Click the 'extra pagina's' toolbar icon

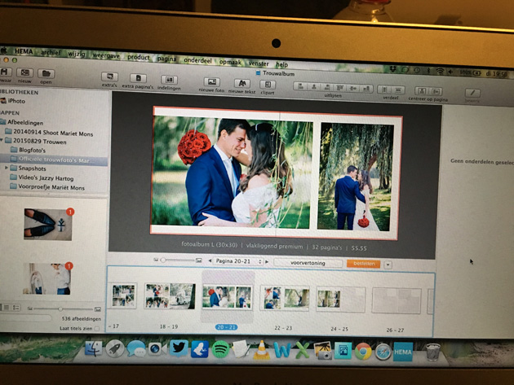(x=139, y=79)
